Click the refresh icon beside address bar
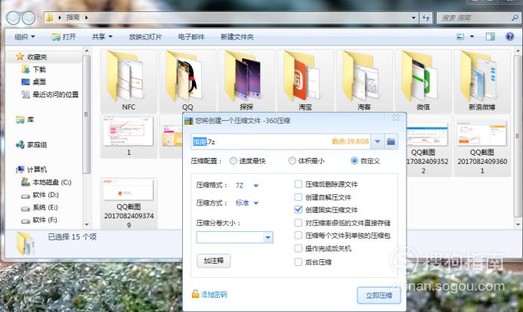This screenshot has height=312, width=523. 426,17
